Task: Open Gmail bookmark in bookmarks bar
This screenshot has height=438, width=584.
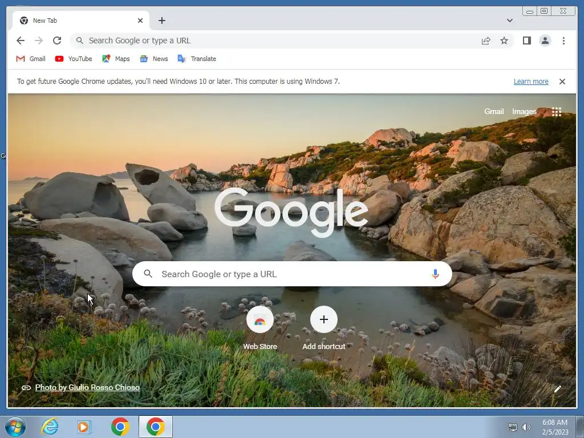Action: coord(31,59)
